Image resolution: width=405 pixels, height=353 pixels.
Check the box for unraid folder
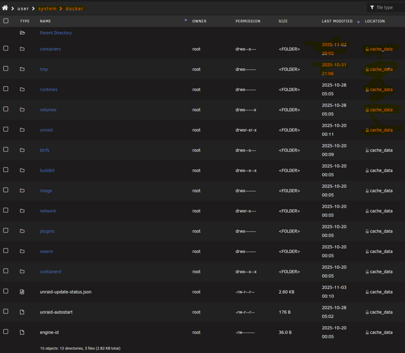pyautogui.click(x=6, y=129)
